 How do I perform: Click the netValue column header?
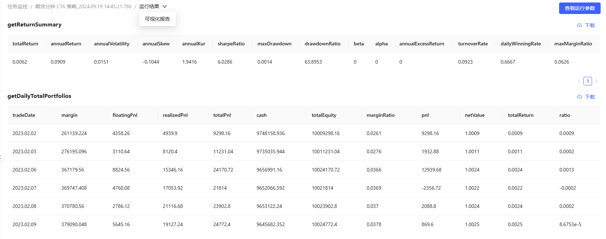(475, 115)
